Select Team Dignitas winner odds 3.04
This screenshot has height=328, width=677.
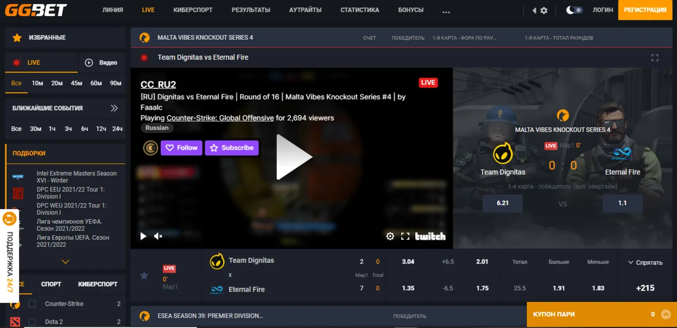tap(408, 262)
